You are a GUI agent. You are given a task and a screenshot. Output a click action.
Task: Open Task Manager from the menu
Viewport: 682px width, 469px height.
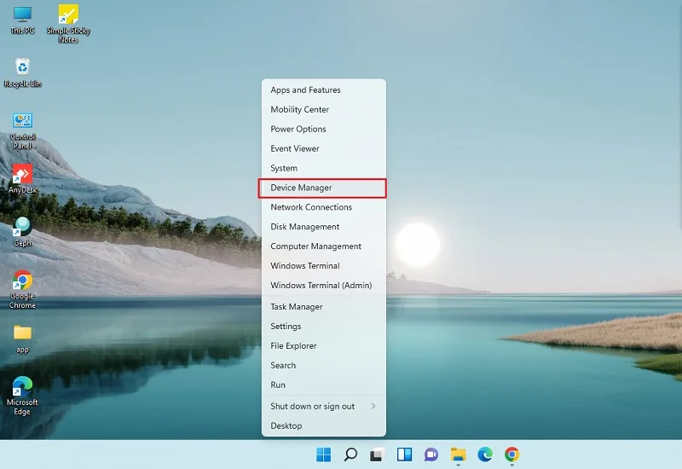click(324, 307)
